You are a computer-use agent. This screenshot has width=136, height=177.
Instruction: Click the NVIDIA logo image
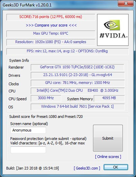click(113, 30)
